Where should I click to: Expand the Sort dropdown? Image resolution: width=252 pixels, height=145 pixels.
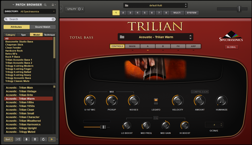coord(9,139)
